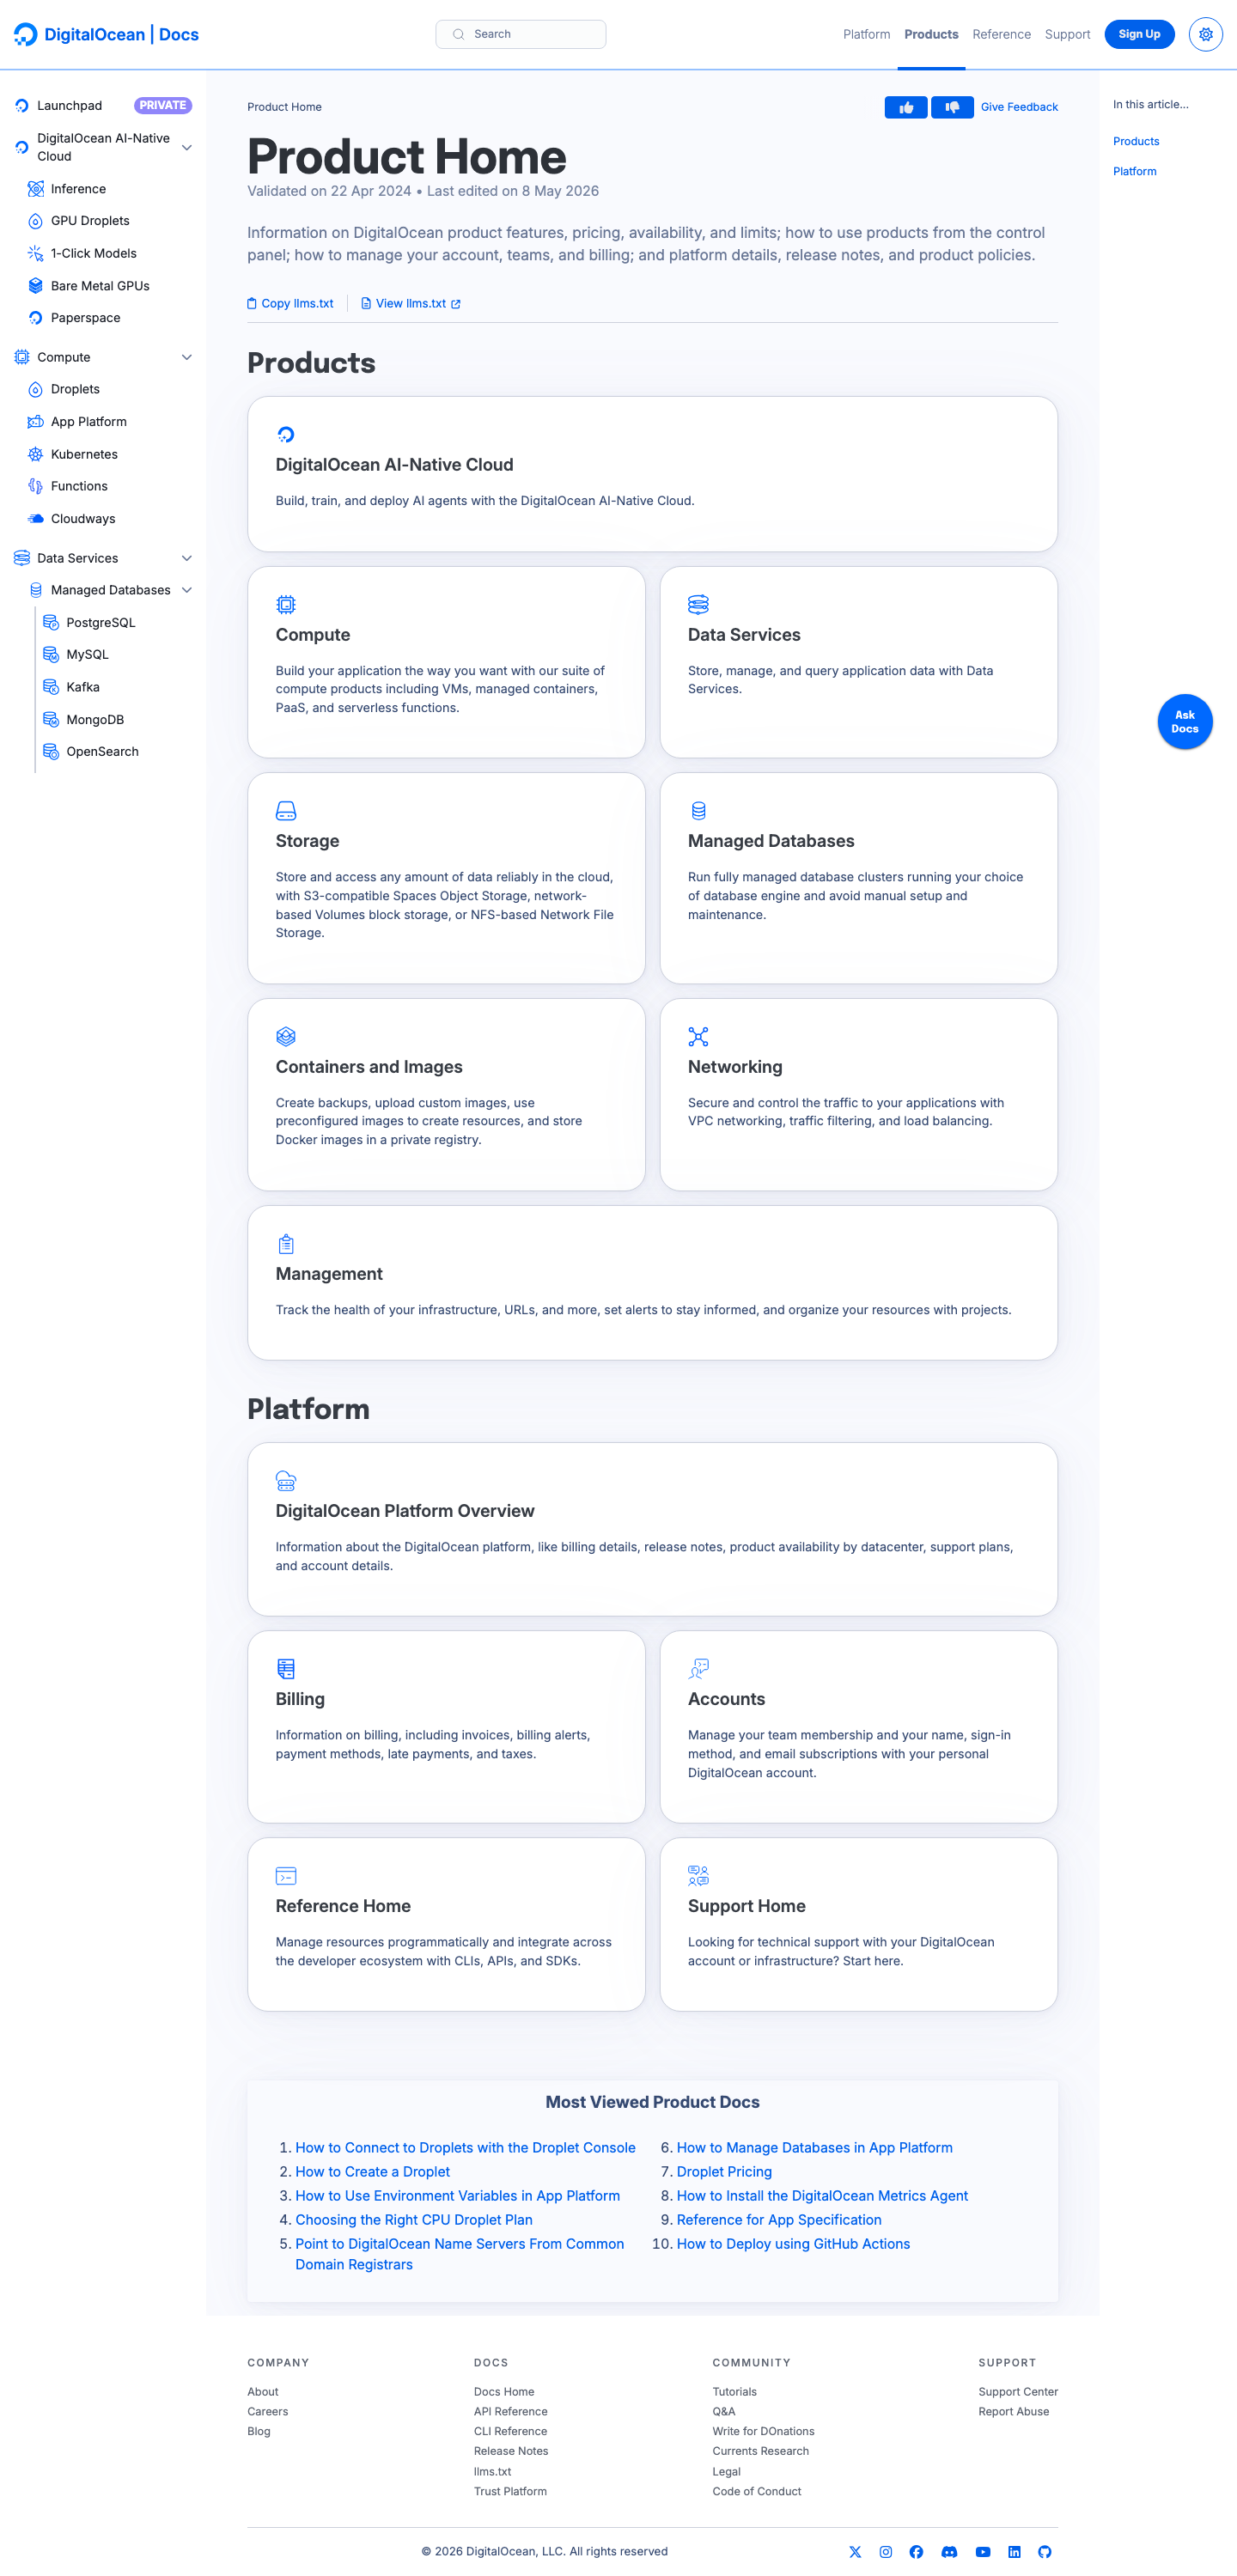Select the Products top navigation tab
1237x2576 pixels.
click(x=931, y=34)
